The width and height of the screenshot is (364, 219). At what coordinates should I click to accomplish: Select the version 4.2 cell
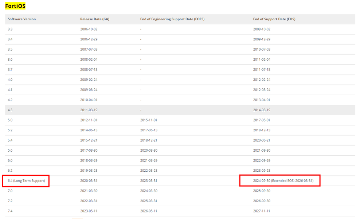coord(10,100)
